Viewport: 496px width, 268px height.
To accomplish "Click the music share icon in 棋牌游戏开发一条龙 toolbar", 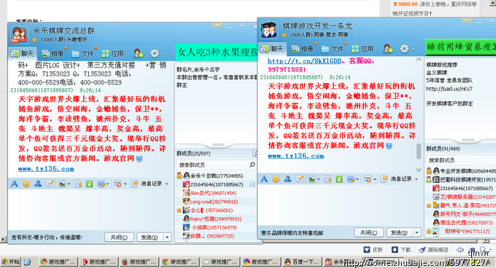I will point(339,179).
